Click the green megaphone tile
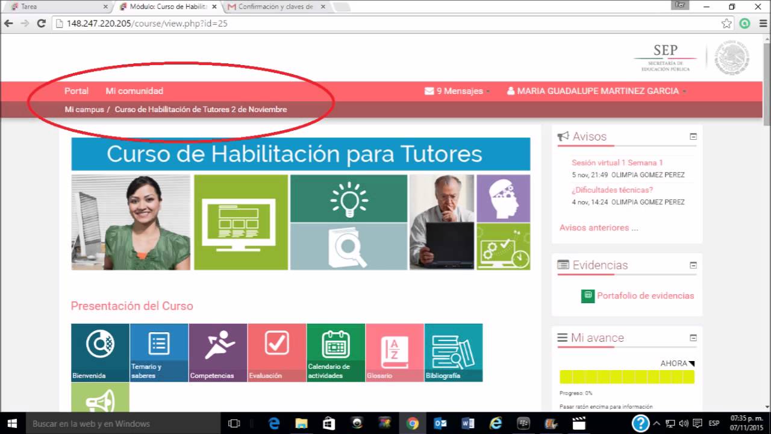The width and height of the screenshot is (771, 434). click(x=100, y=398)
